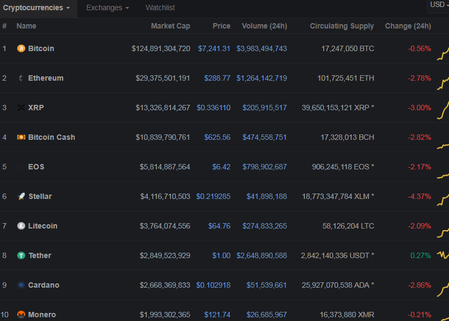
Task: Click Monero price $121.74
Action: [x=217, y=315]
